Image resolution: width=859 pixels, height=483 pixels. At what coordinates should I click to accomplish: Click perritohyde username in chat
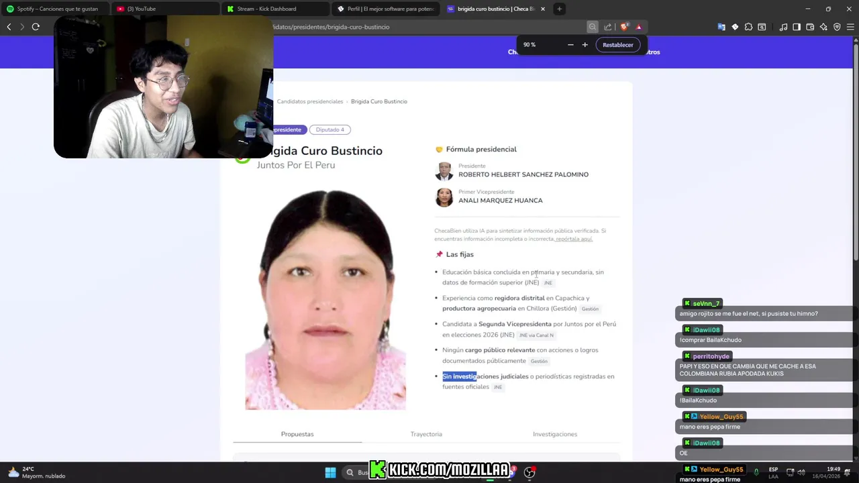[x=711, y=356]
